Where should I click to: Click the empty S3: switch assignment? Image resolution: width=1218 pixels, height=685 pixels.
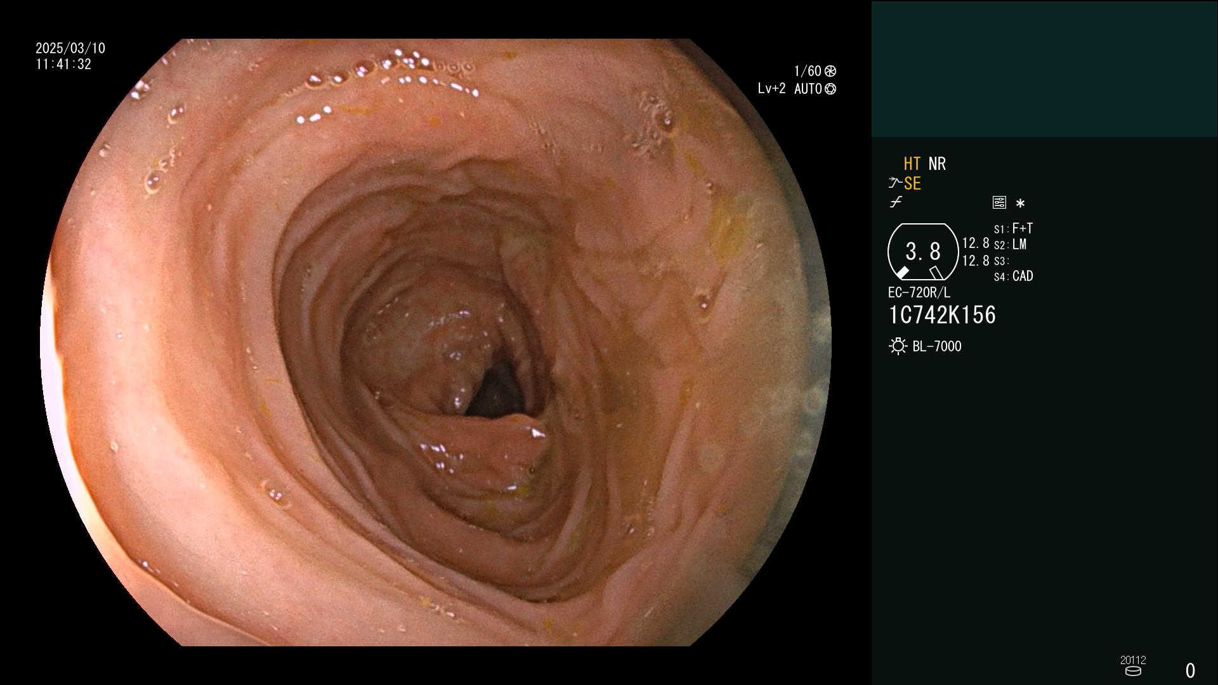(1001, 261)
